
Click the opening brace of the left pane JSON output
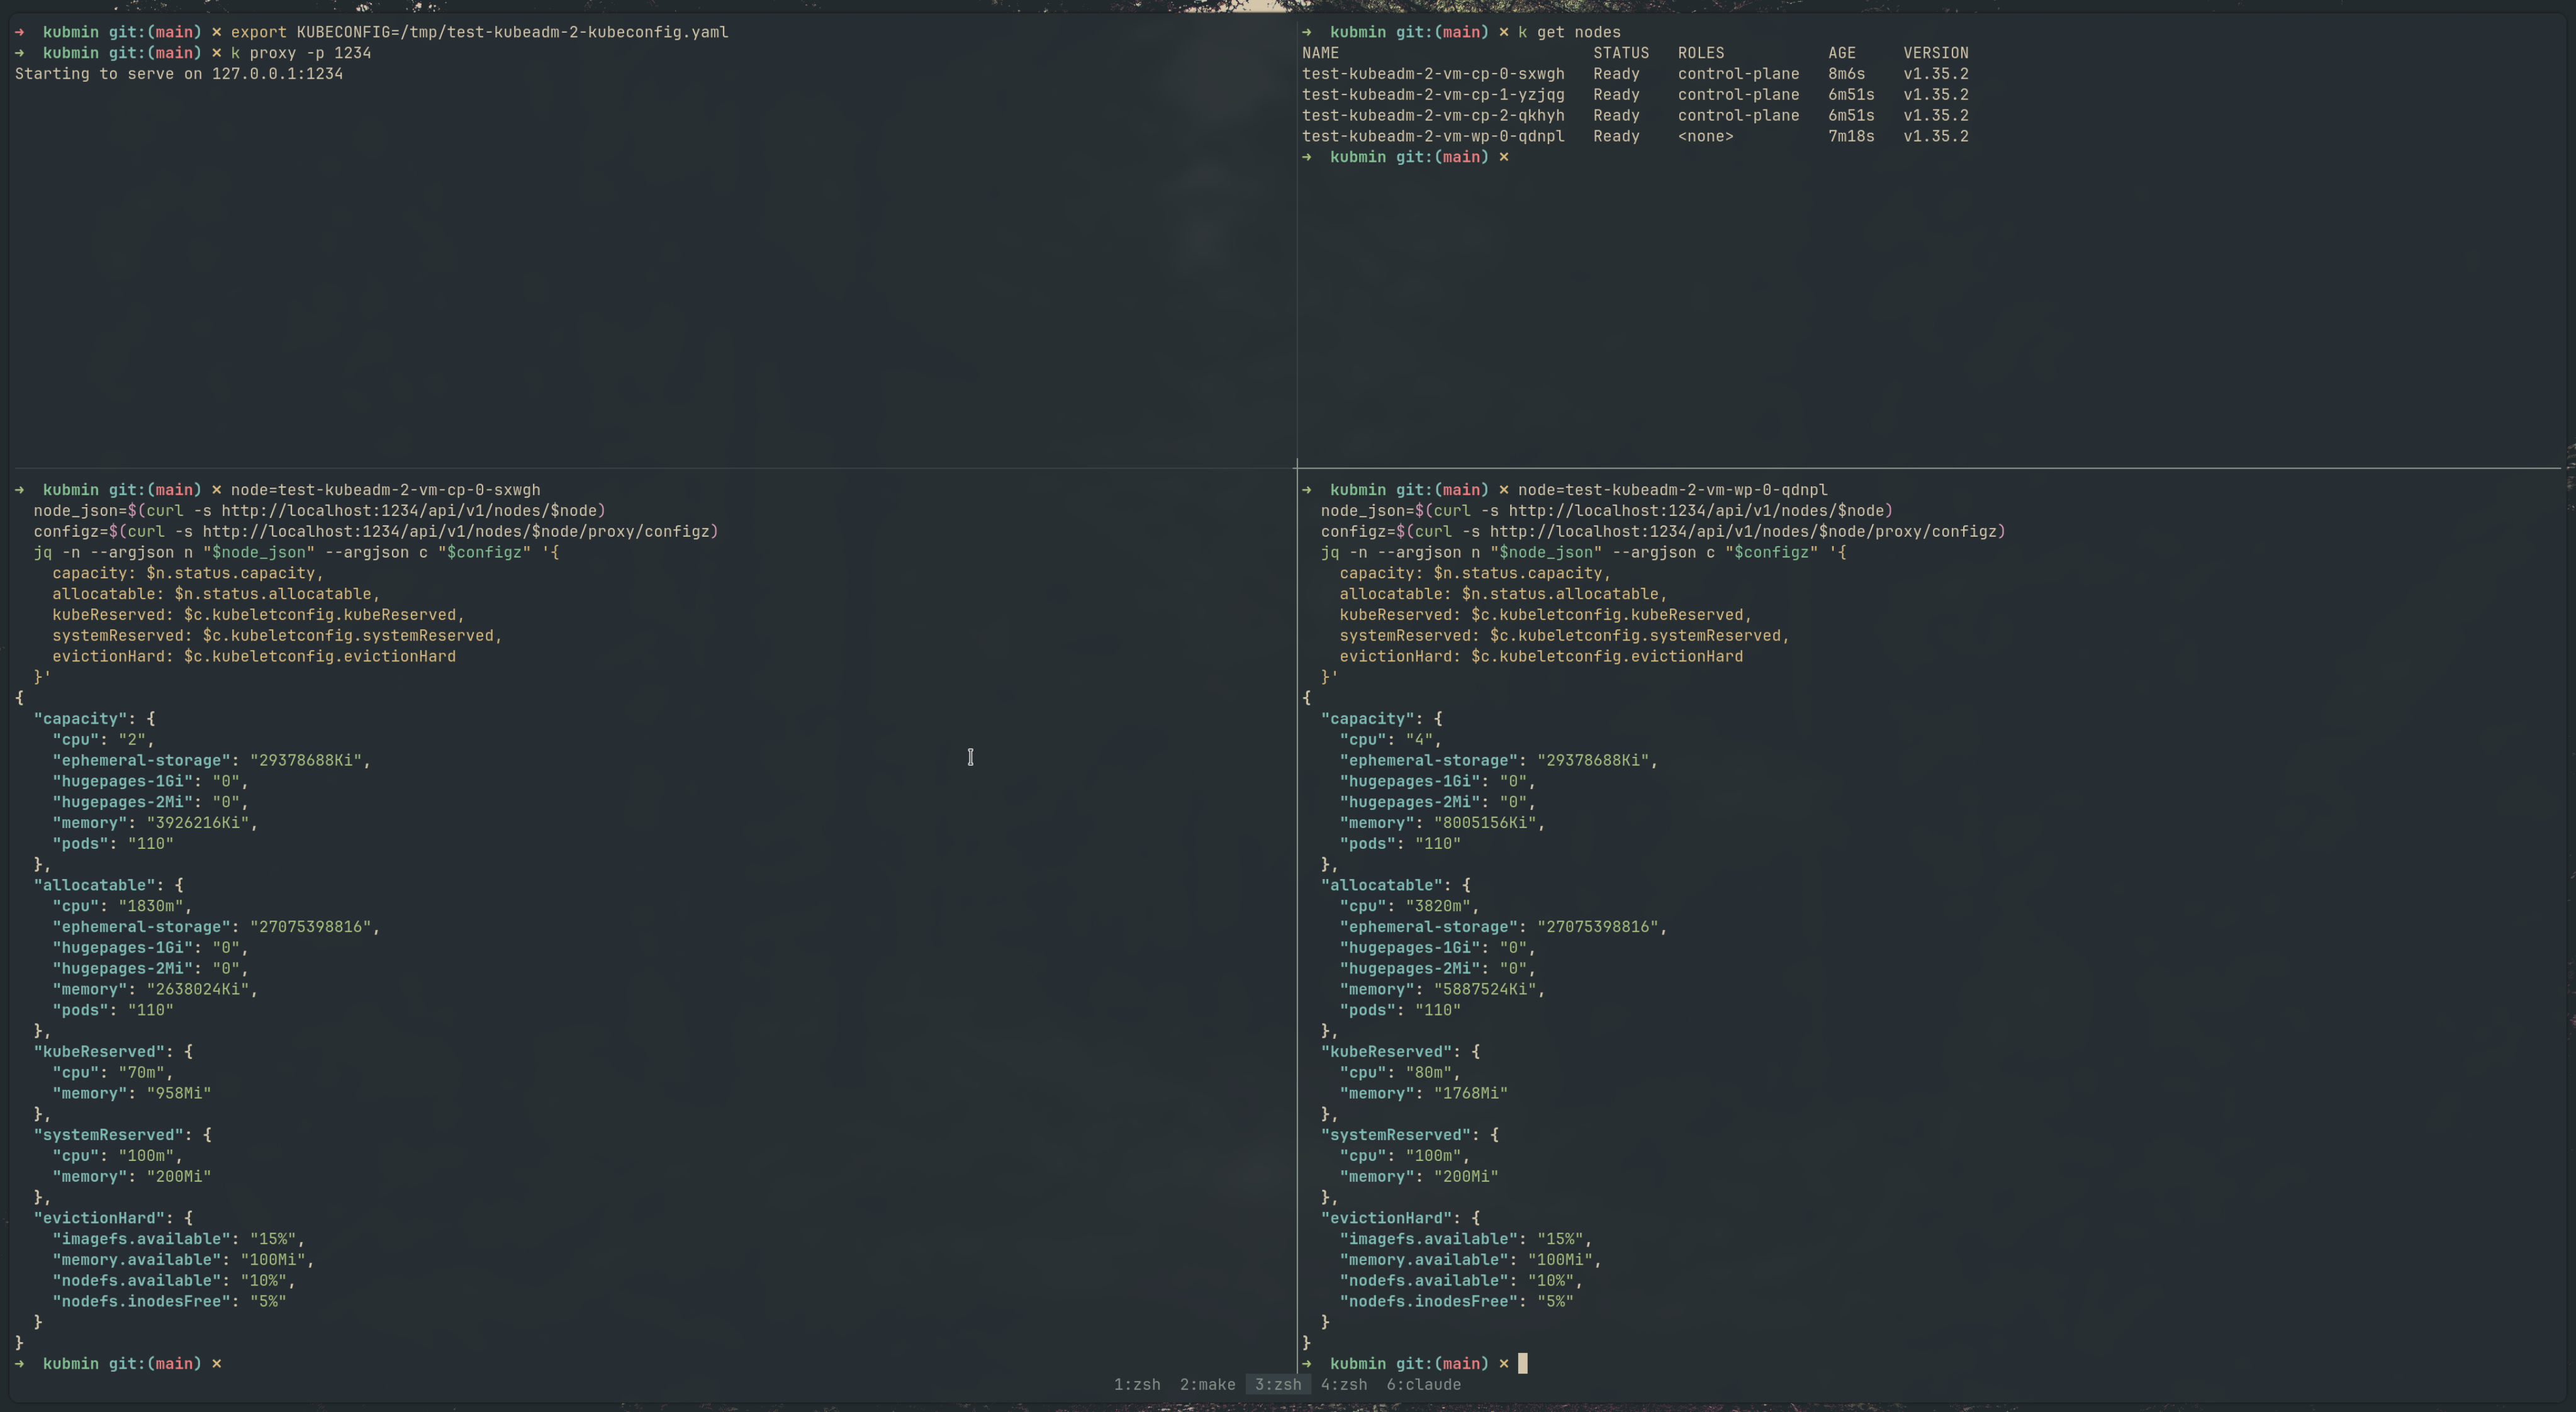click(x=20, y=697)
